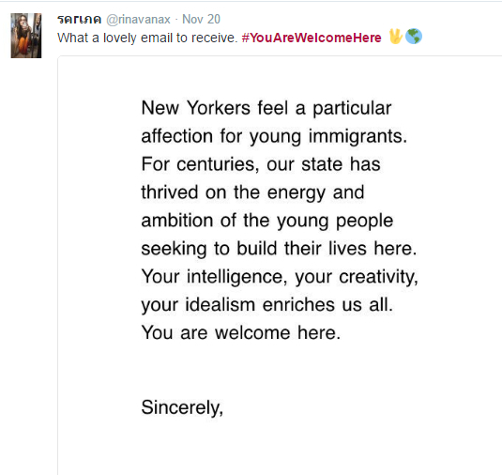Click the globe earth emoji
The image size is (502, 475).
pos(413,37)
